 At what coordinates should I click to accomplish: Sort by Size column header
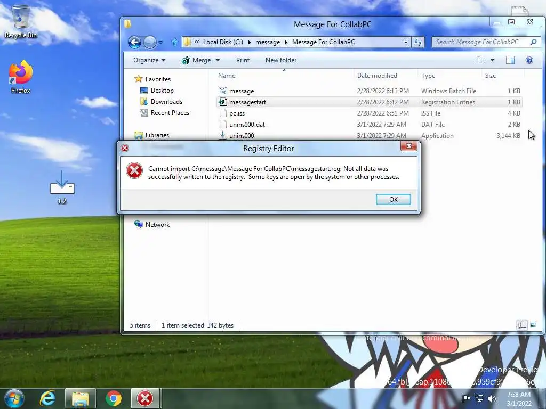[x=491, y=76]
